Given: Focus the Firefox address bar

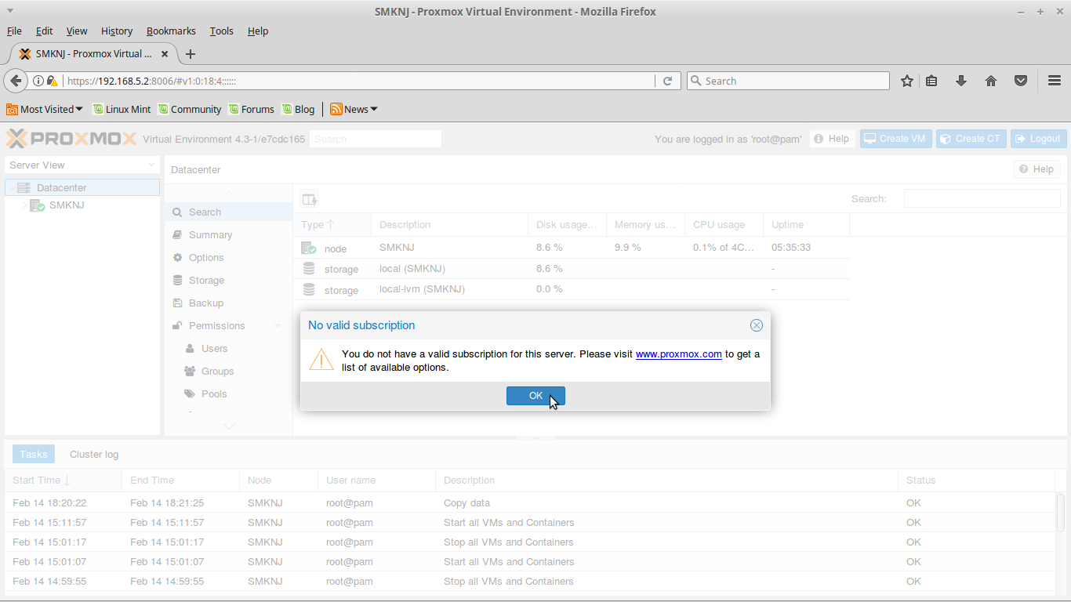Looking at the screenshot, I should pyautogui.click(x=359, y=81).
